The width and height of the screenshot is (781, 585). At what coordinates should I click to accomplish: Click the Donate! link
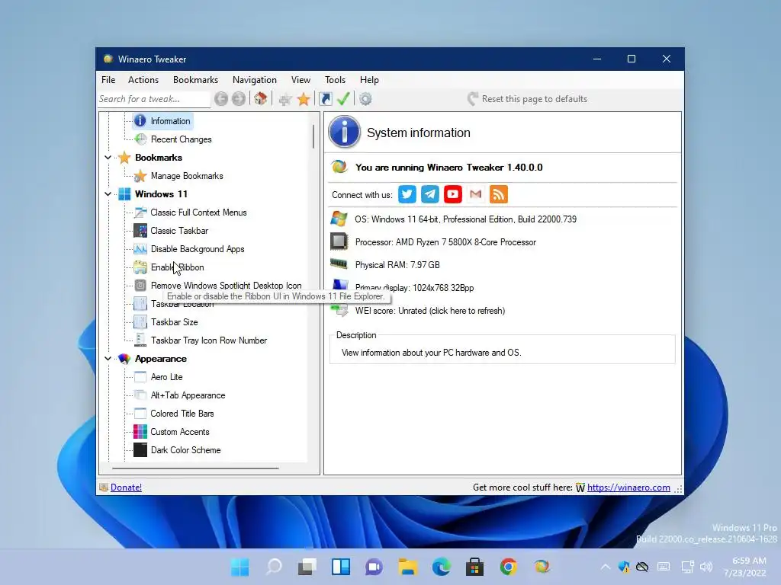click(126, 487)
